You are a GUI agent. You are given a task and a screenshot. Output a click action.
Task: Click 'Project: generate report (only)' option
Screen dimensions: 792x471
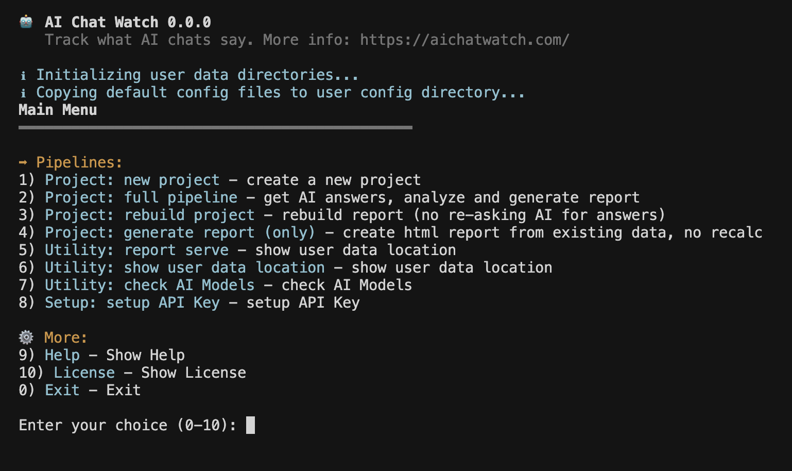click(180, 232)
